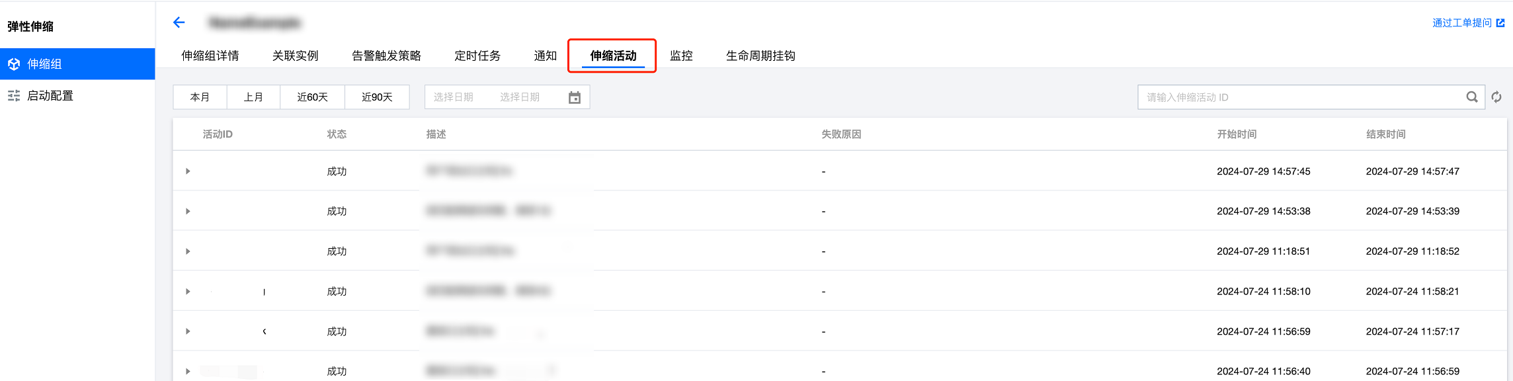The height and width of the screenshot is (381, 1513).
Task: Open the 通过工单提问 link
Action: [x=1461, y=23]
